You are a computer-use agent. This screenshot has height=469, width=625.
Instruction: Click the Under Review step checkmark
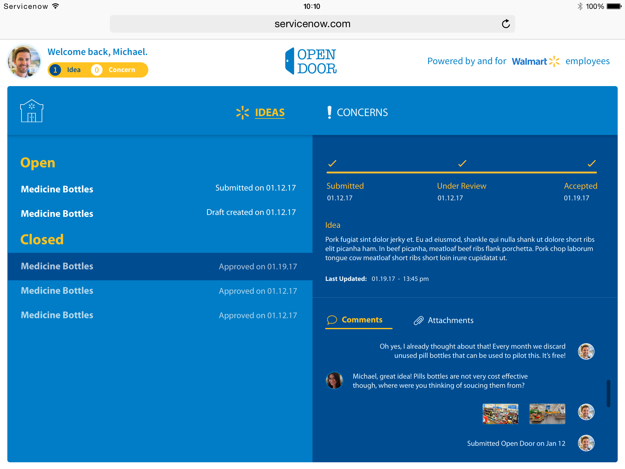(462, 163)
